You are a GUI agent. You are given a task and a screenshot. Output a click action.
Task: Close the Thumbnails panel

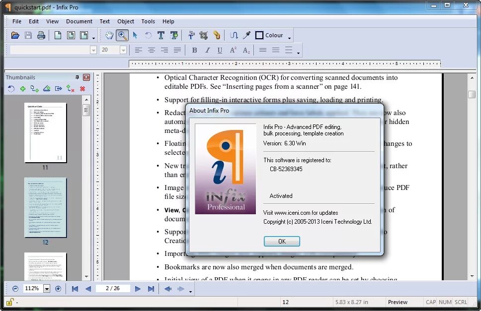coord(86,77)
